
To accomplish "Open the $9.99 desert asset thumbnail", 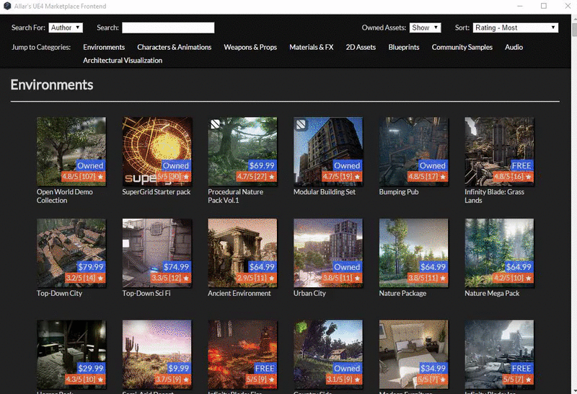I will click(157, 354).
